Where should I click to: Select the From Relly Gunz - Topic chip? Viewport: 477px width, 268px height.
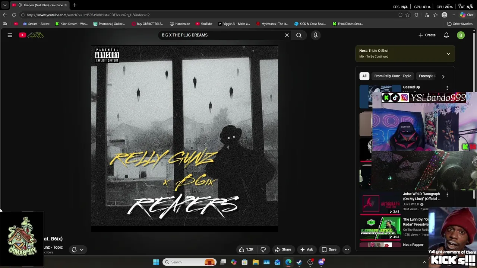tap(393, 76)
